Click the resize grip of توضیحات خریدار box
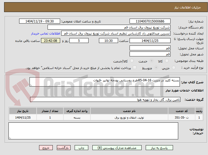The height and width of the screenshot is (155, 208). click(10, 138)
